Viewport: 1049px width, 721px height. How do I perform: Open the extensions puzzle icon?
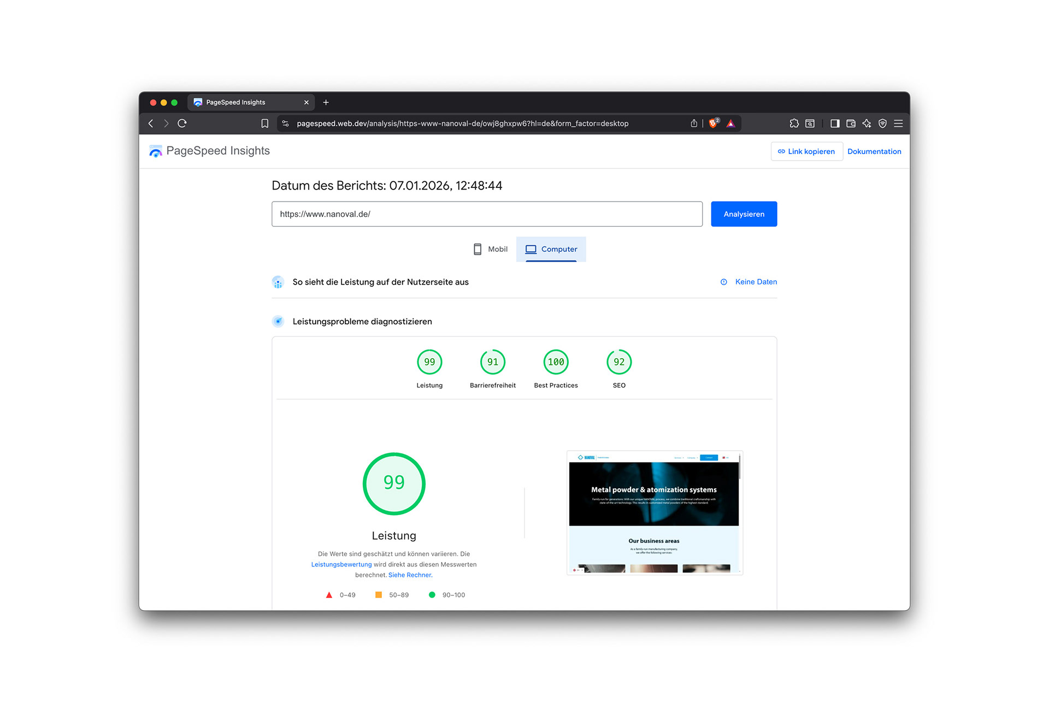pos(794,123)
